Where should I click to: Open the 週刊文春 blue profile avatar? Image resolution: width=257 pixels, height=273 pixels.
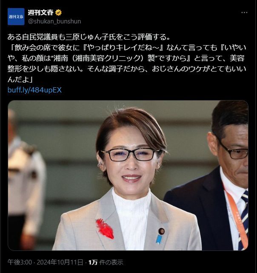click(16, 17)
